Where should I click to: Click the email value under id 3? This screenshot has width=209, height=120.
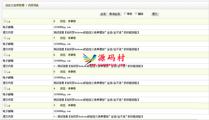[62, 111]
